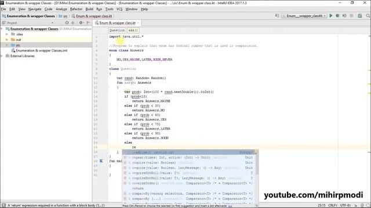Click the CRLF line separator in status bar
Screen dimensions: 371x208
tap(333, 206)
